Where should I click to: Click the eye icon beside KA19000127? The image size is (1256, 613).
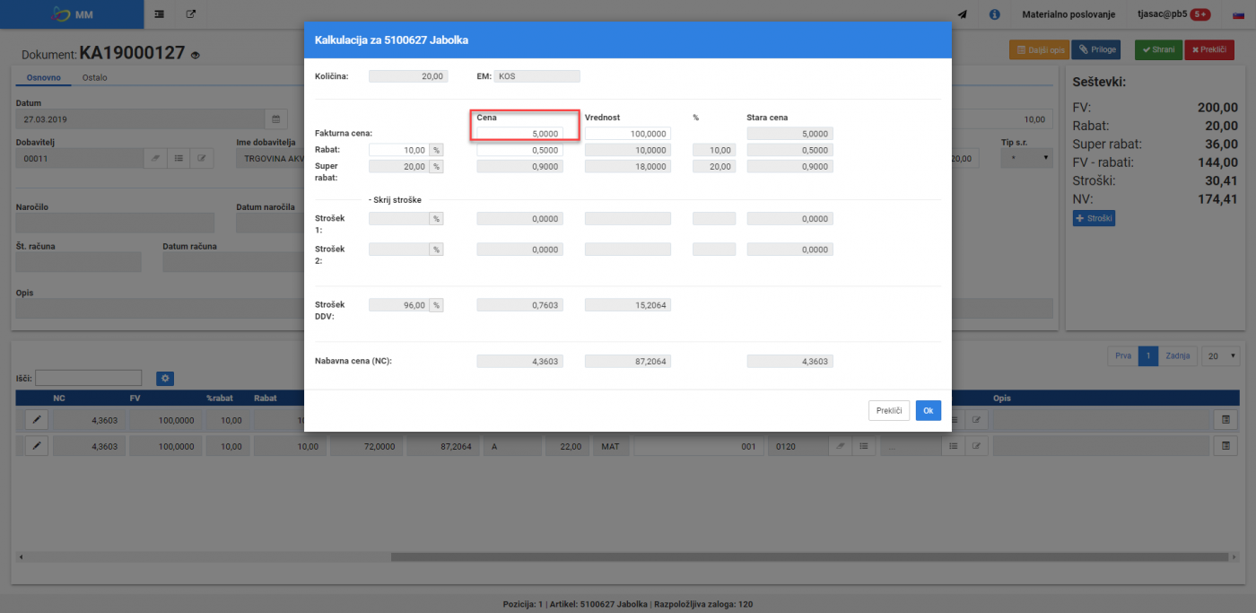click(195, 55)
